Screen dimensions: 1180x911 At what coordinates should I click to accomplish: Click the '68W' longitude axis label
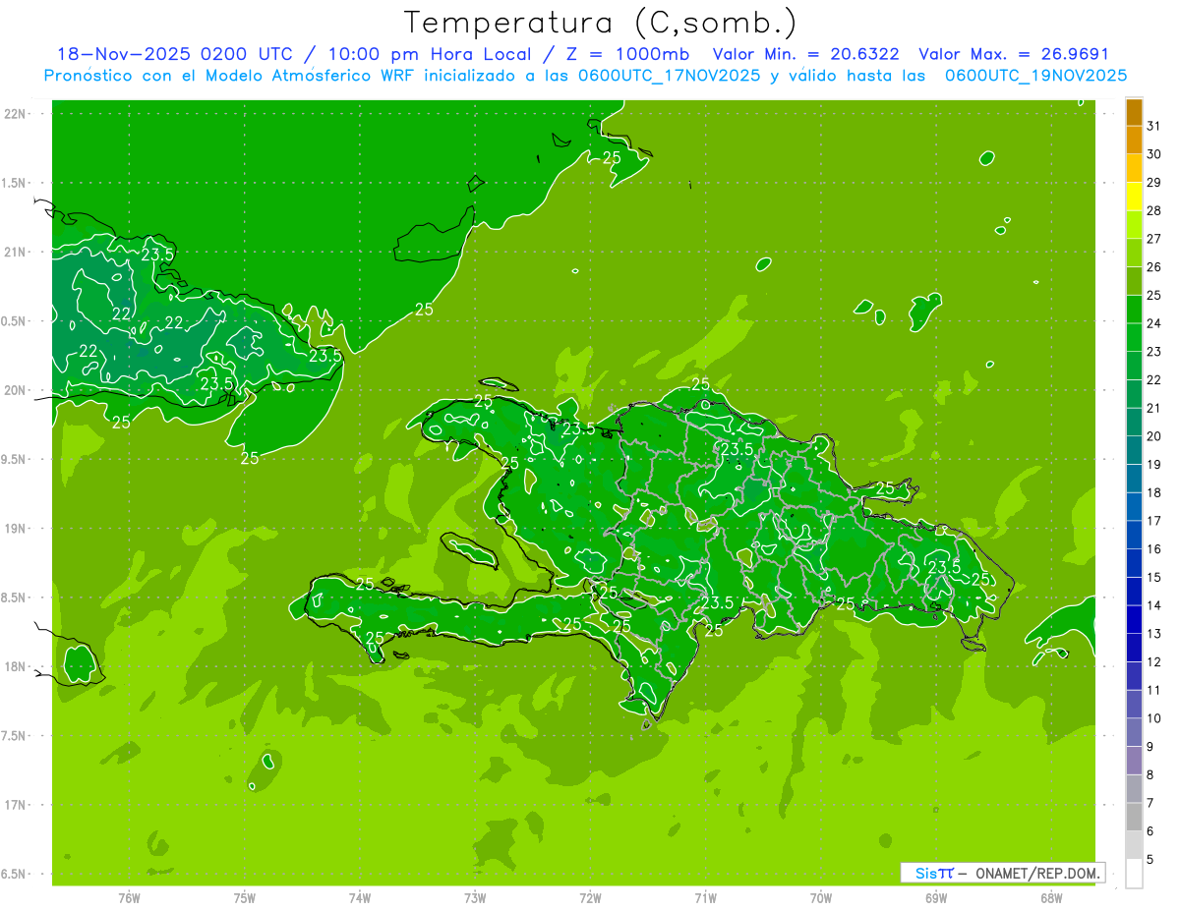point(1051,898)
